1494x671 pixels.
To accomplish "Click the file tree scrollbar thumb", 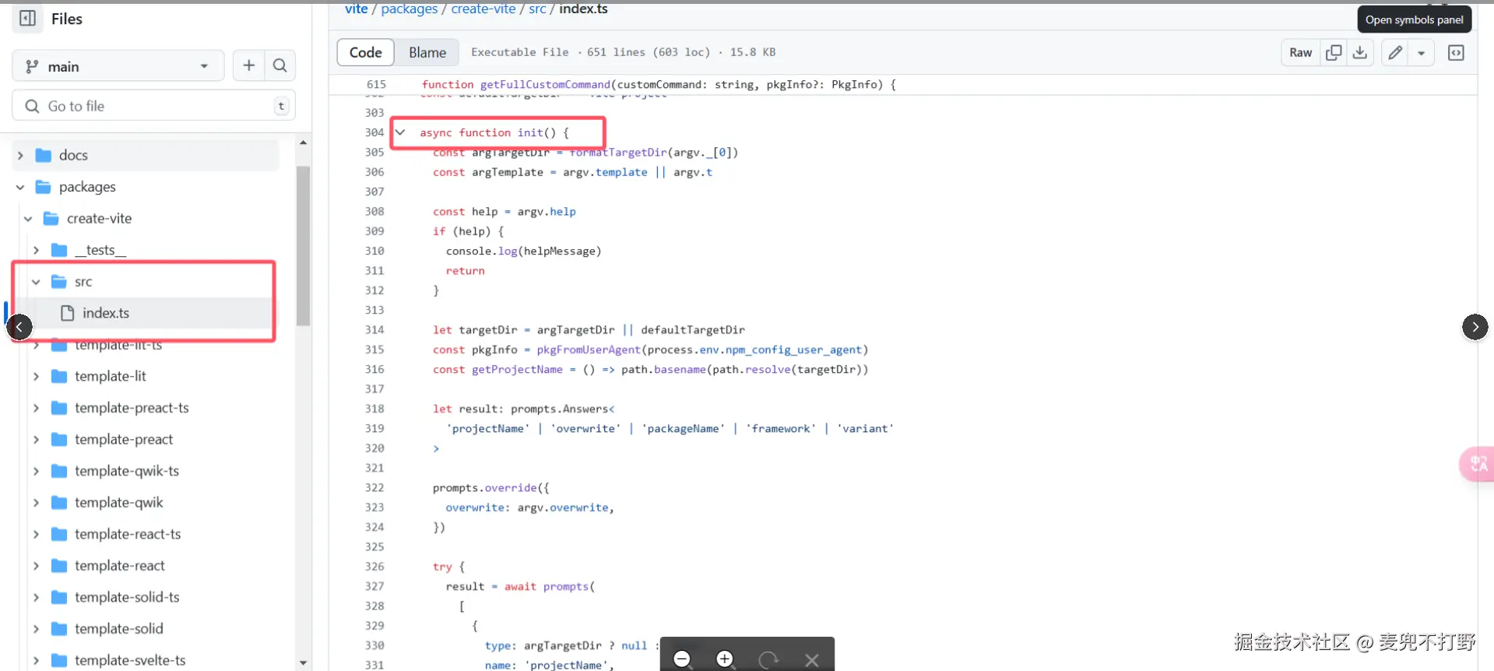I will [303, 245].
